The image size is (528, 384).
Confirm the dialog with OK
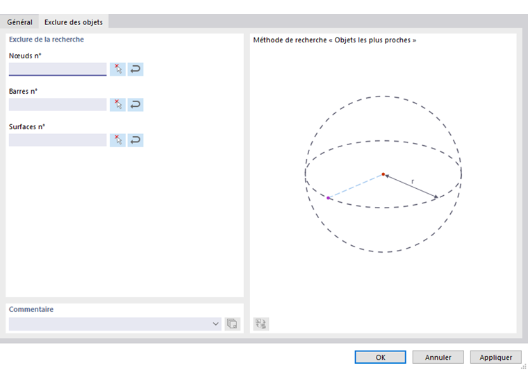pyautogui.click(x=380, y=357)
